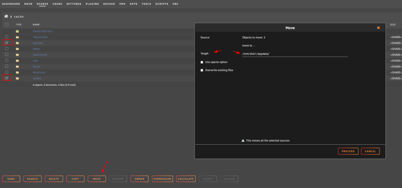The image size is (402, 188).
Task: Sort by the SIZE column header
Action: pyautogui.click(x=393, y=24)
